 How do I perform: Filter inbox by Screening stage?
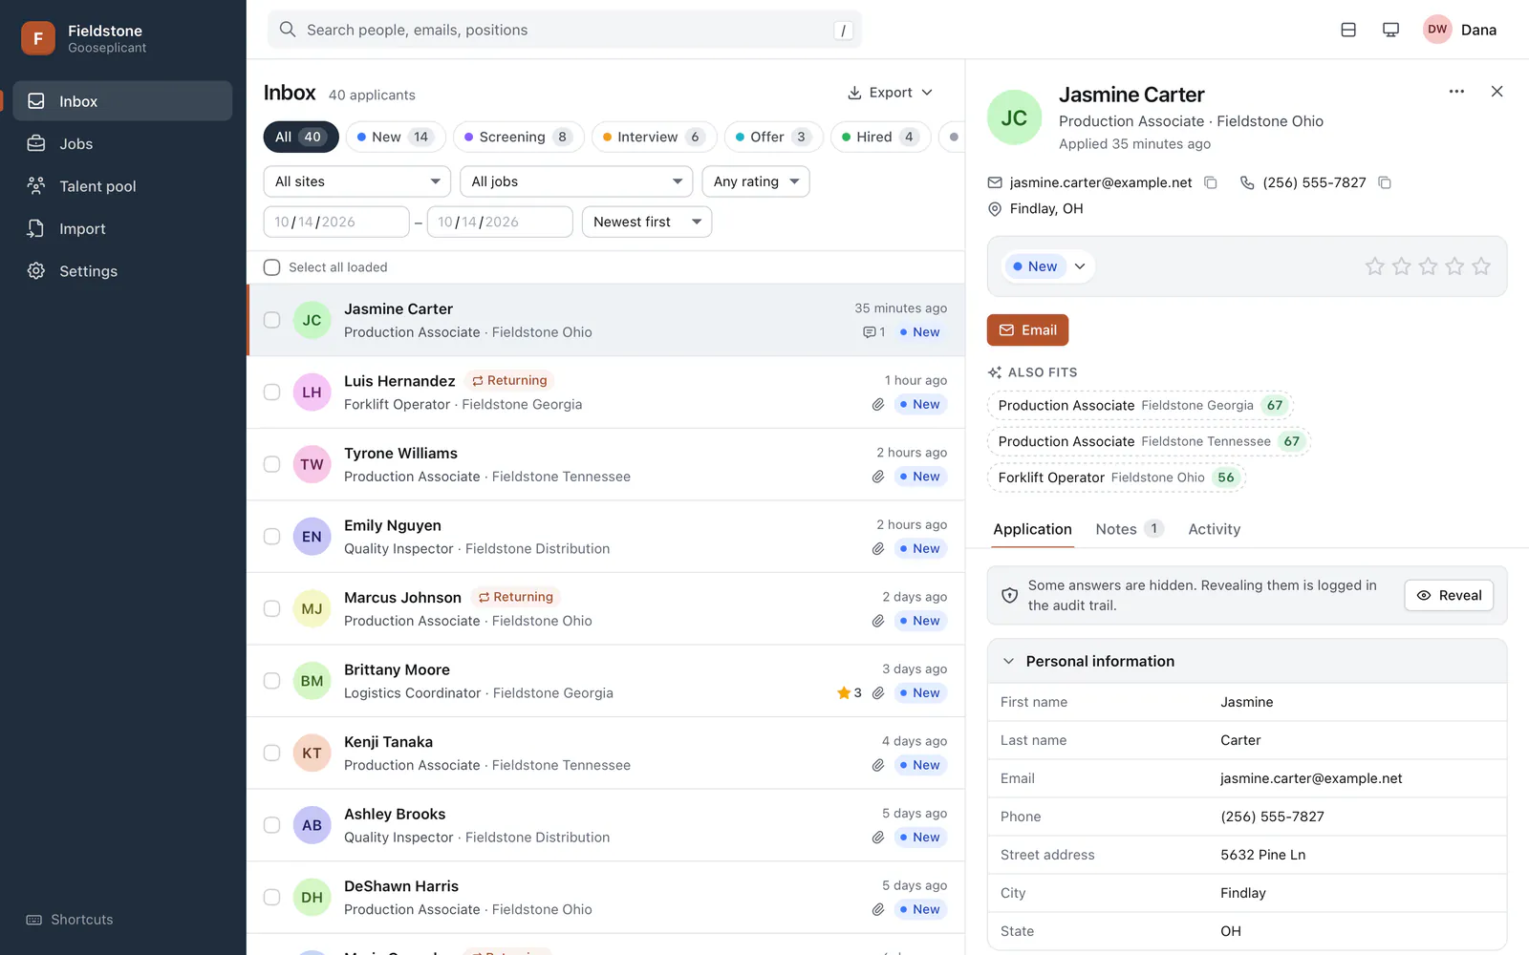pos(518,137)
